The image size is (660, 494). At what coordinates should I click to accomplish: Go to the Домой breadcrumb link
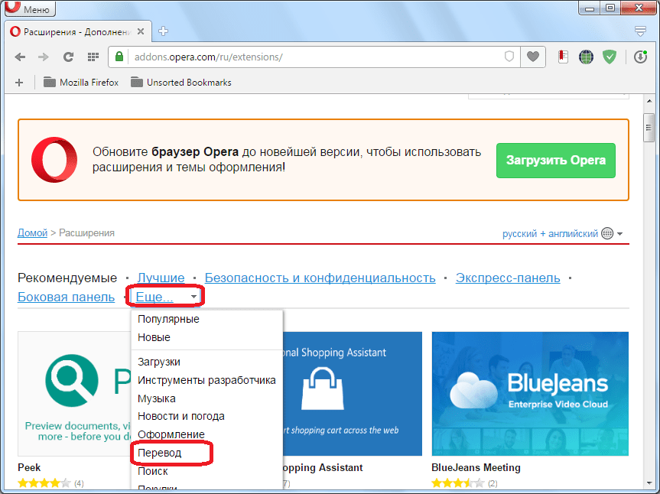pos(32,232)
